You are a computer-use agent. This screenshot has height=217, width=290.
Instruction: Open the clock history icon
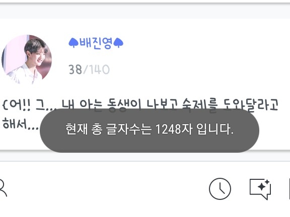point(220,189)
